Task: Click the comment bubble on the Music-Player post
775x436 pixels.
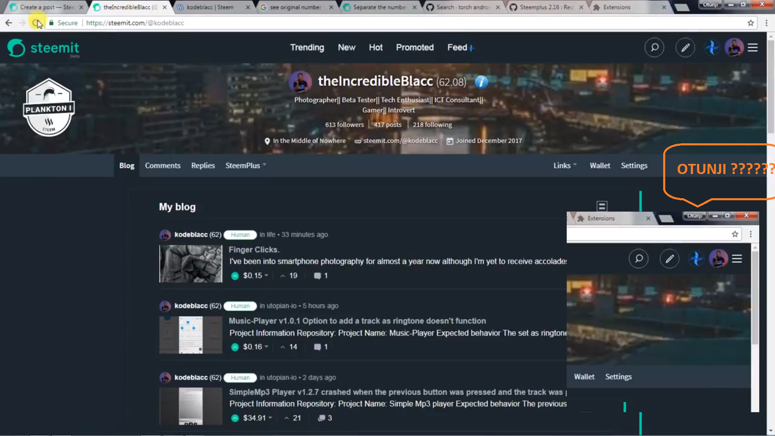Action: [x=317, y=346]
